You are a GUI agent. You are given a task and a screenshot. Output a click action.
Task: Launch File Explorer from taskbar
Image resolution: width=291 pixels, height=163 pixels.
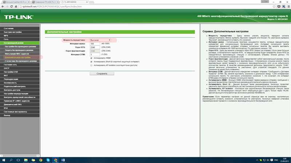click(x=26, y=160)
